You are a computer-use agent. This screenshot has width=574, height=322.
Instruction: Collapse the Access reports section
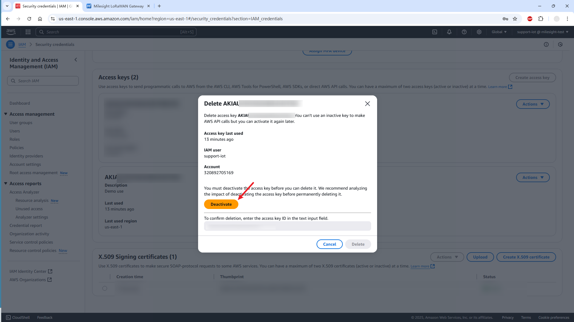[6, 183]
